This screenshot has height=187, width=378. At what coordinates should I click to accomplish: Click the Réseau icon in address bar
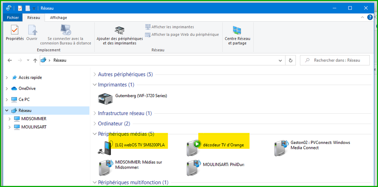pos(44,60)
